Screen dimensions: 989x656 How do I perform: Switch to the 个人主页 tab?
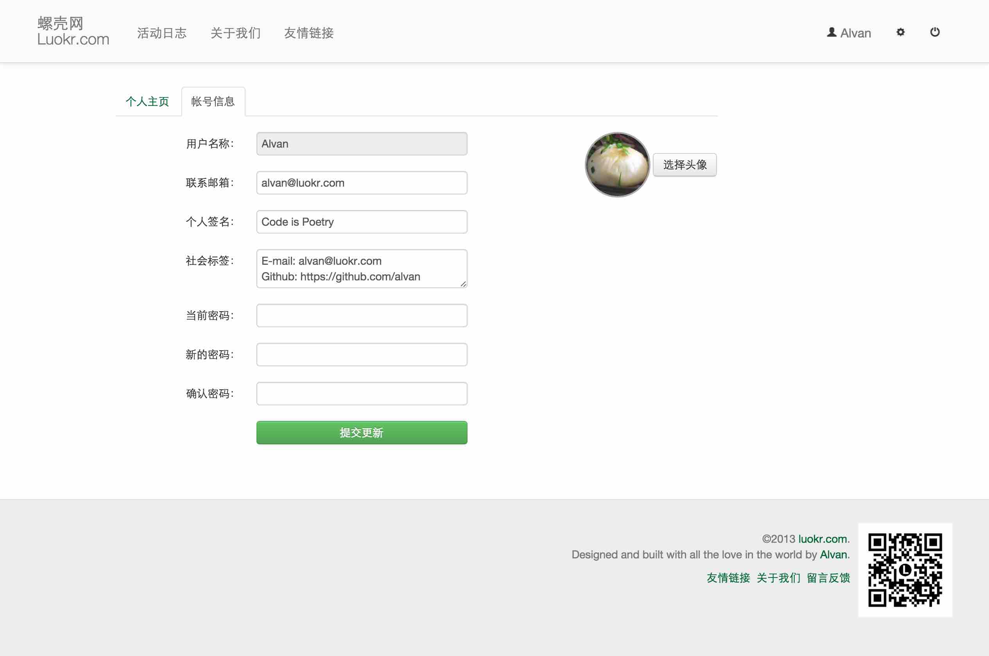coord(147,101)
